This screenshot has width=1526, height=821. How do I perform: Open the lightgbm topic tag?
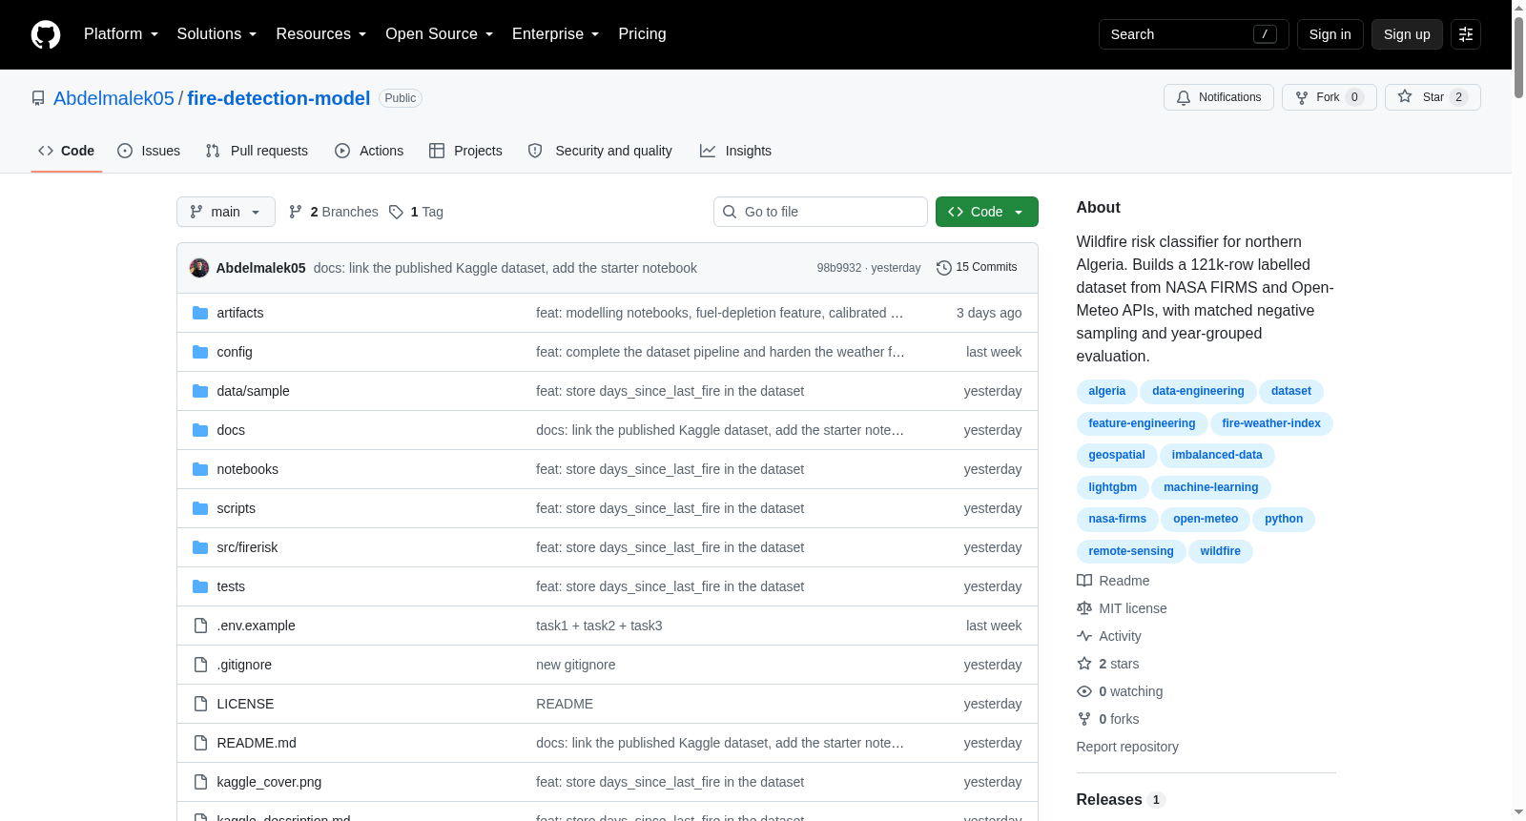[1113, 487]
